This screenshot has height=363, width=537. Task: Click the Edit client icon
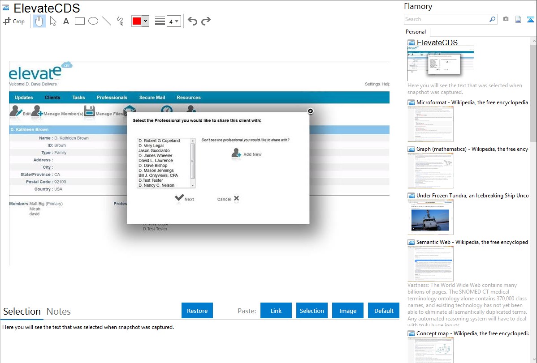tap(16, 111)
